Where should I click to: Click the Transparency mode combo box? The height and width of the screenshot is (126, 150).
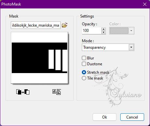point(108,47)
